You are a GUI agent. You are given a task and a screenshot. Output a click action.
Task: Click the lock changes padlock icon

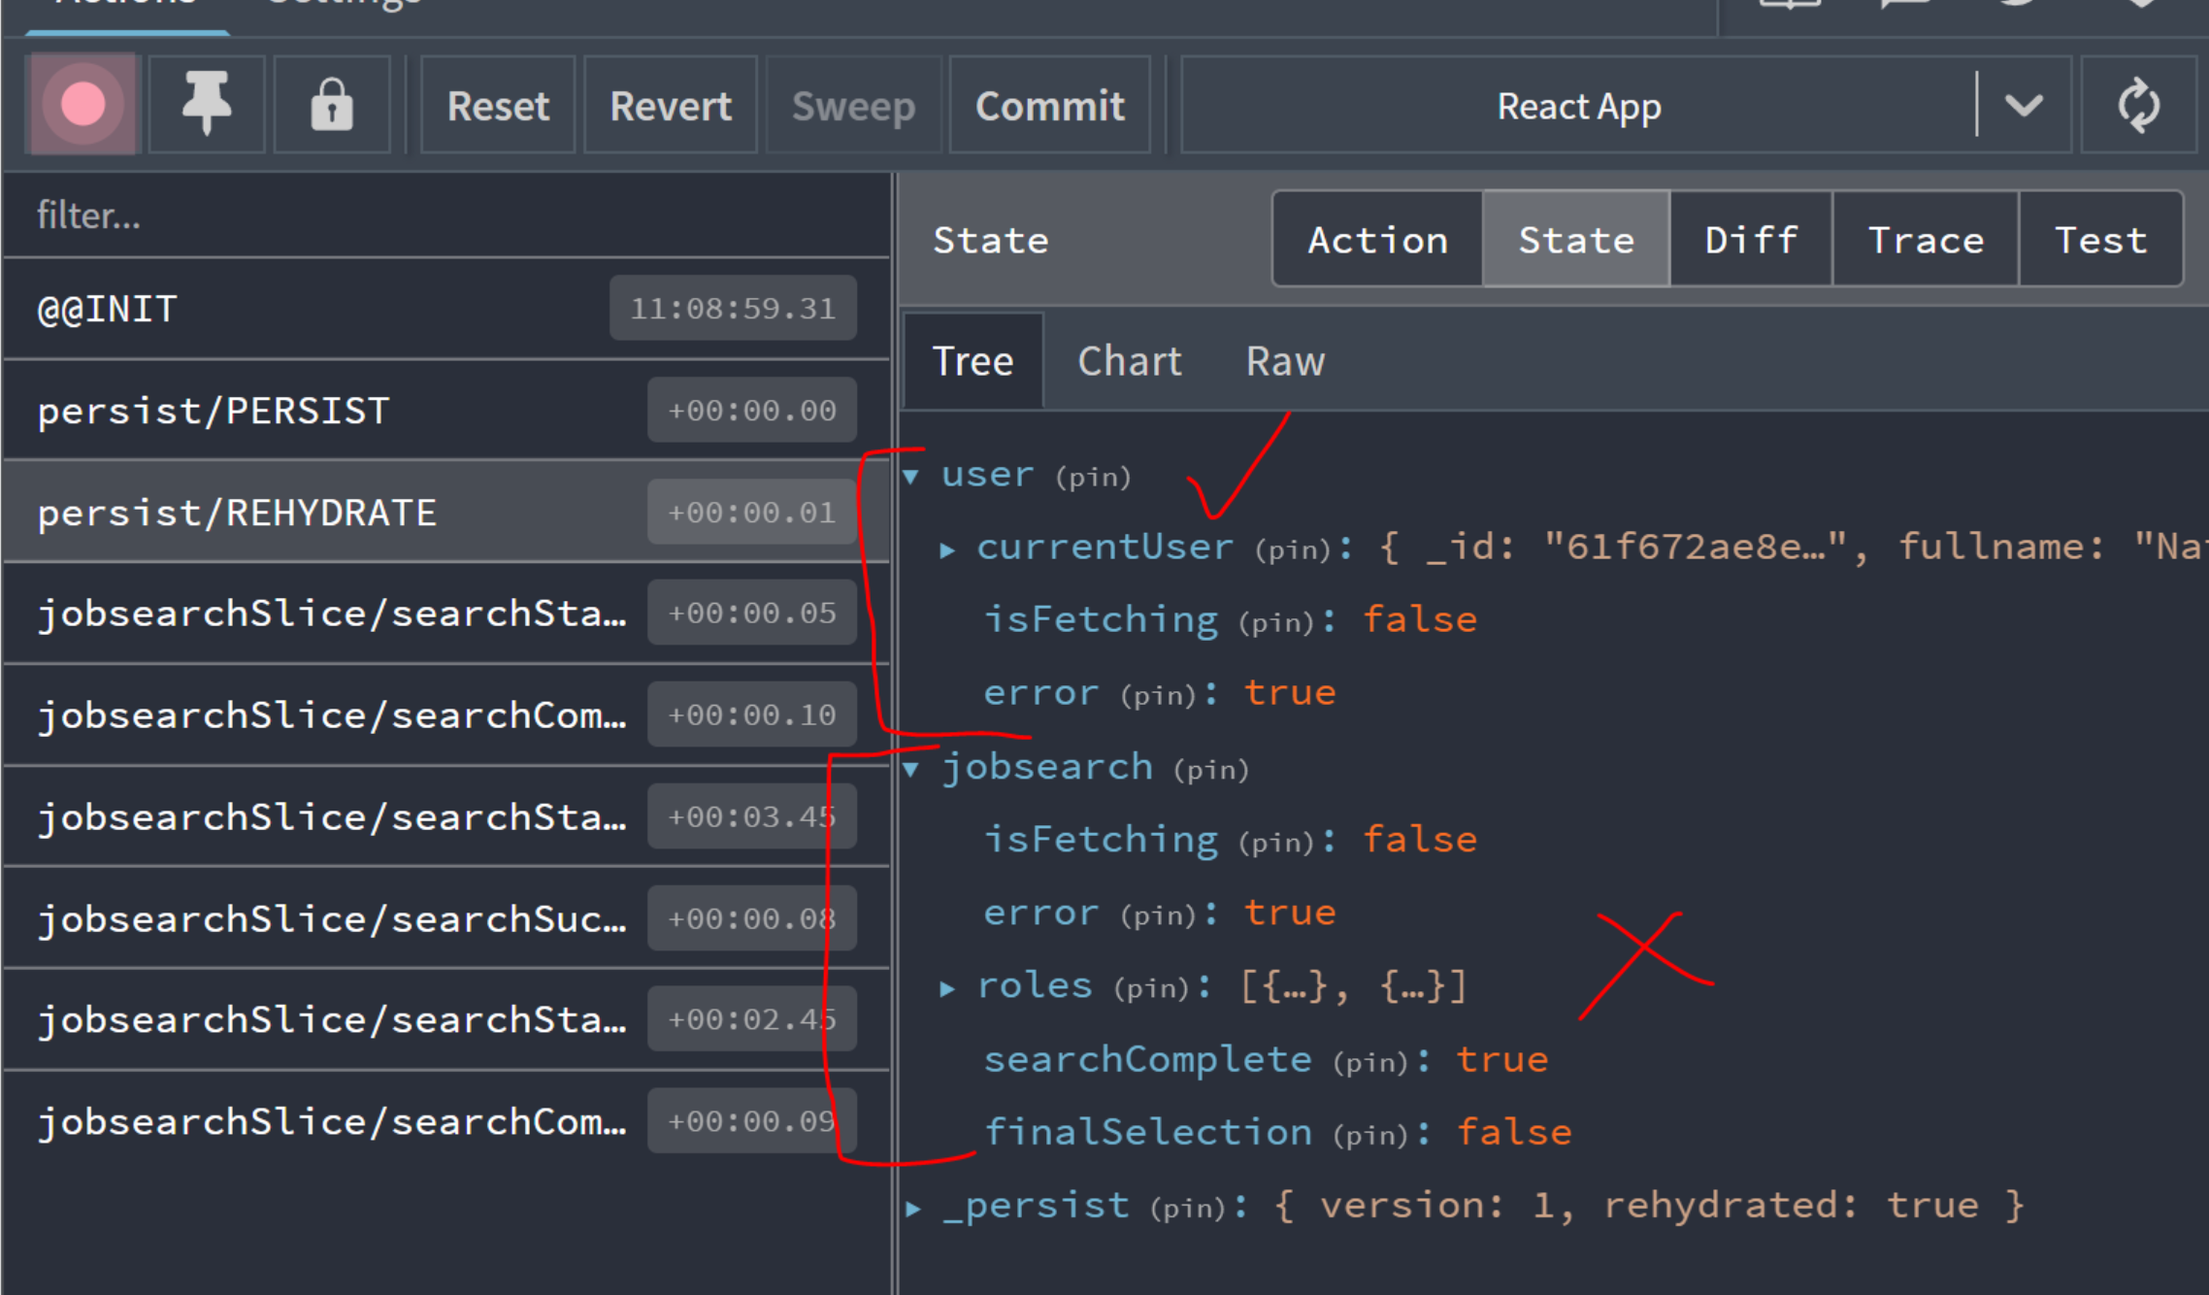(x=332, y=105)
